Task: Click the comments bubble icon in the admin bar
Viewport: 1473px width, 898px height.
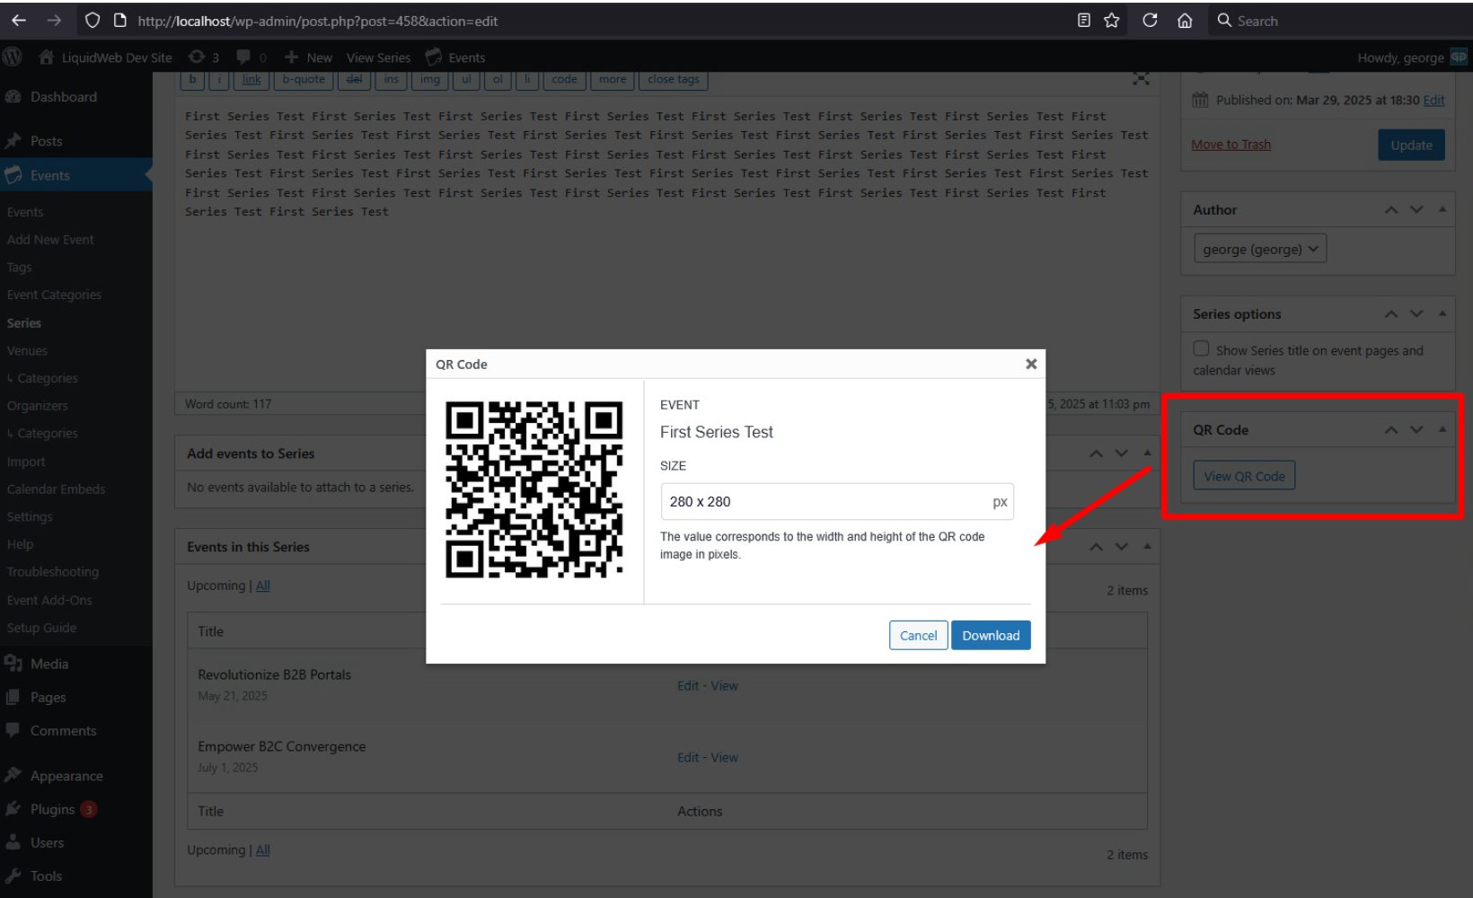Action: 244,57
